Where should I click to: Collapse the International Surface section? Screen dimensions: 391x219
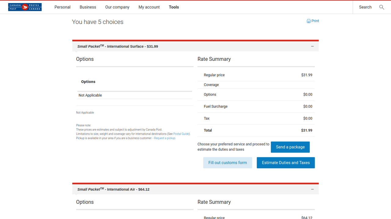pos(312,46)
